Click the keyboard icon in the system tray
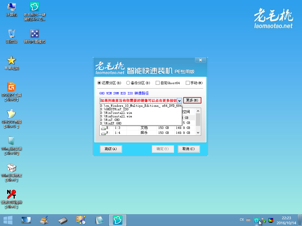This screenshot has height=226, width=302. pos(248,220)
